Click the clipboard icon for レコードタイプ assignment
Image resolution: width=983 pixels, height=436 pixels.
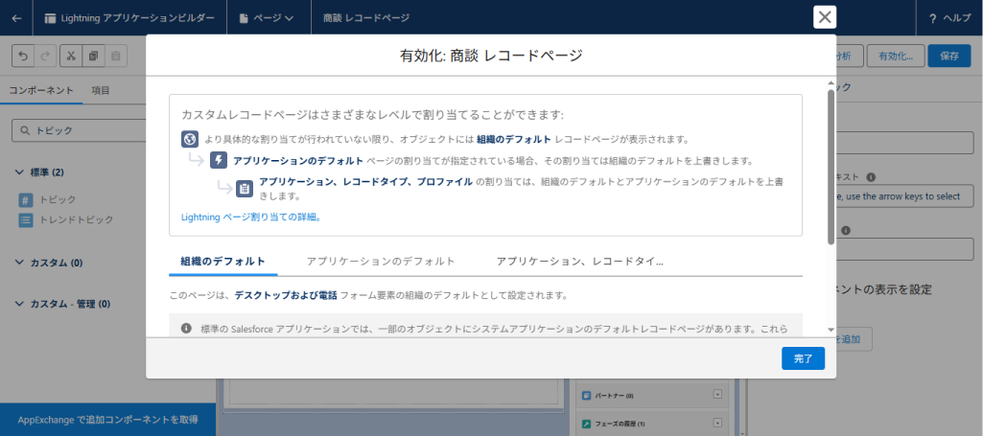pos(245,188)
